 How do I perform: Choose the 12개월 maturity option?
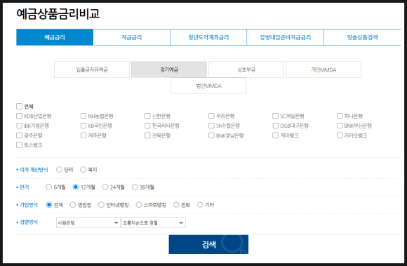pyautogui.click(x=76, y=187)
